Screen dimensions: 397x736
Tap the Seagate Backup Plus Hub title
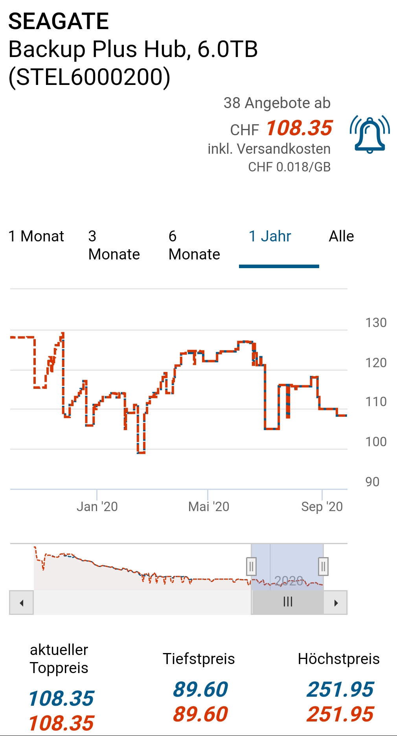133,49
